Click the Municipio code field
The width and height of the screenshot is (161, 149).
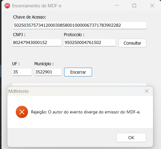(x=48, y=72)
